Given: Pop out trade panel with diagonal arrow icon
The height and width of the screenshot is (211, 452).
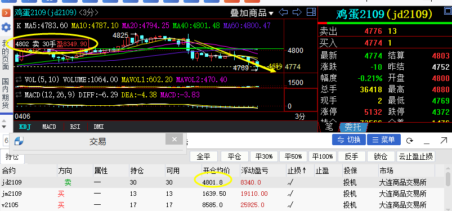Looking at the screenshot, I should [x=444, y=140].
